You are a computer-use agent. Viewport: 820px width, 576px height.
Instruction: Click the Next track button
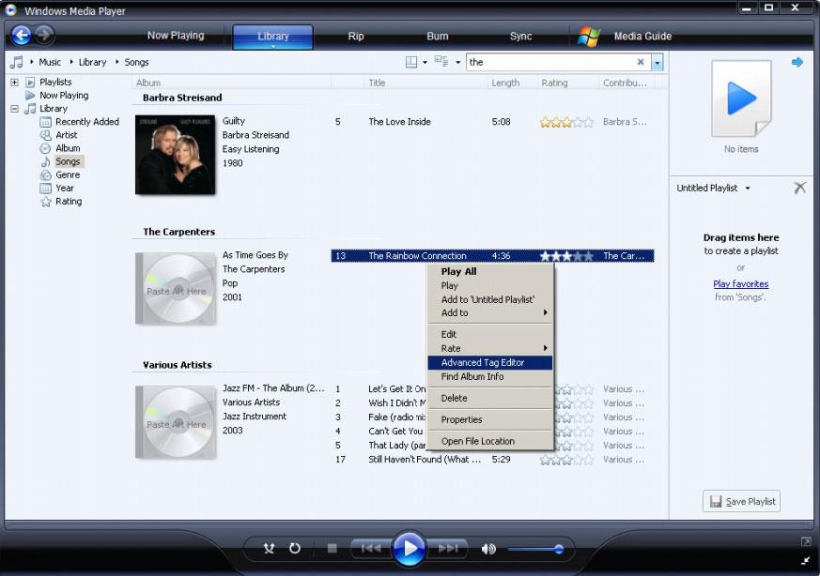[448, 548]
